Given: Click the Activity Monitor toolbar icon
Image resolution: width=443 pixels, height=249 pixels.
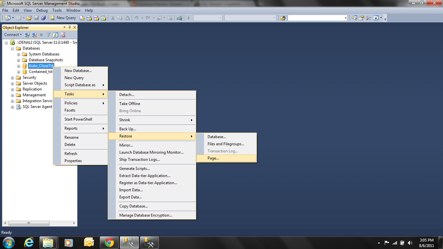Looking at the screenshot, I should pos(179,18).
